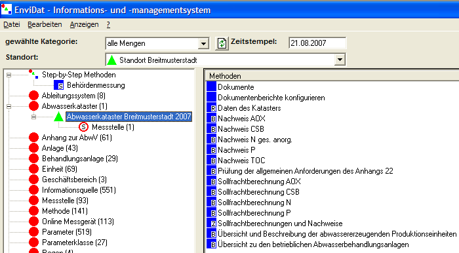459x253 pixels.
Task: Click the Zeitstempel date input field
Action: (x=317, y=43)
